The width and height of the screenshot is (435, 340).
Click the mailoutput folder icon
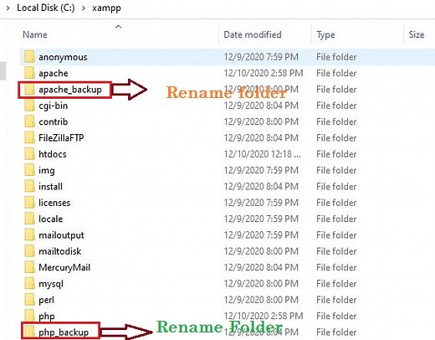point(29,235)
